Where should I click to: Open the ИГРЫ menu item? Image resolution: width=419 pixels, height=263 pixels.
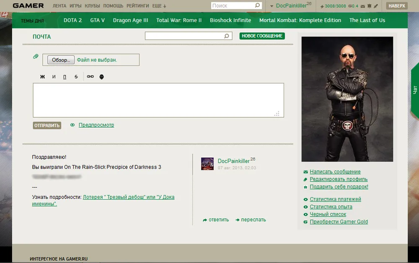[x=75, y=6]
